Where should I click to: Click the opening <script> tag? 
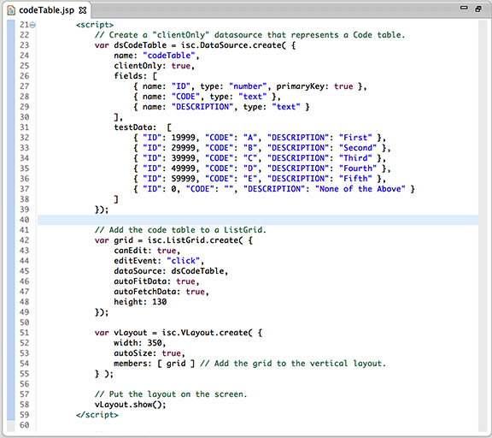(x=95, y=25)
